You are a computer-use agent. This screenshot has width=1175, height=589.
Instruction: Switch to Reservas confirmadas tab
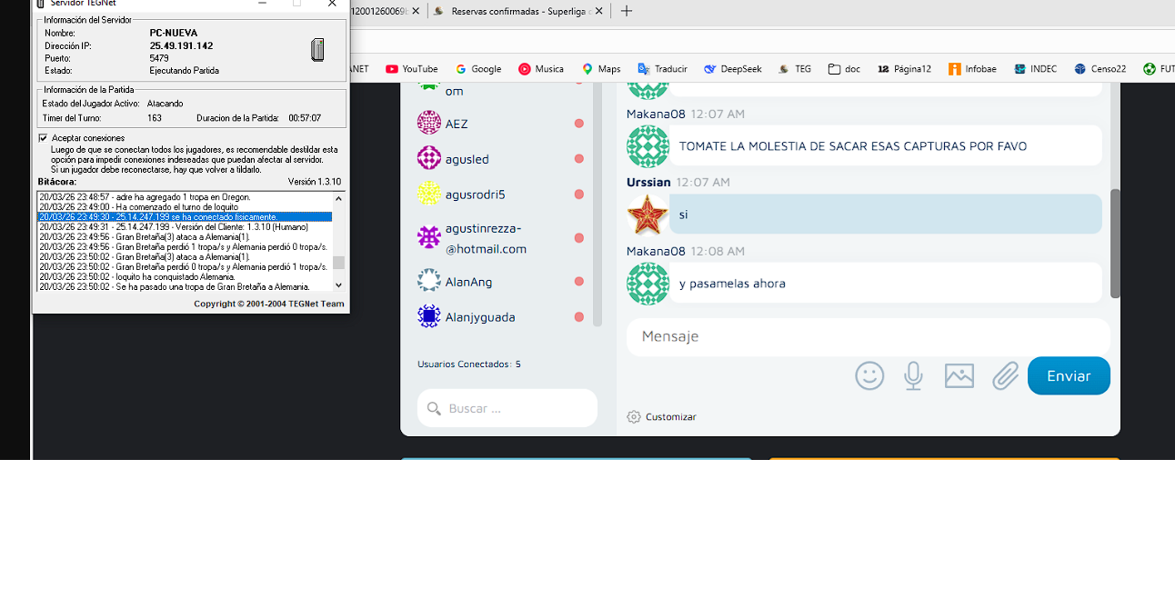coord(513,11)
